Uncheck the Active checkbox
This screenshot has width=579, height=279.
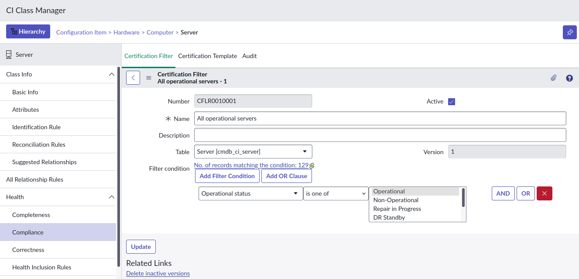452,102
